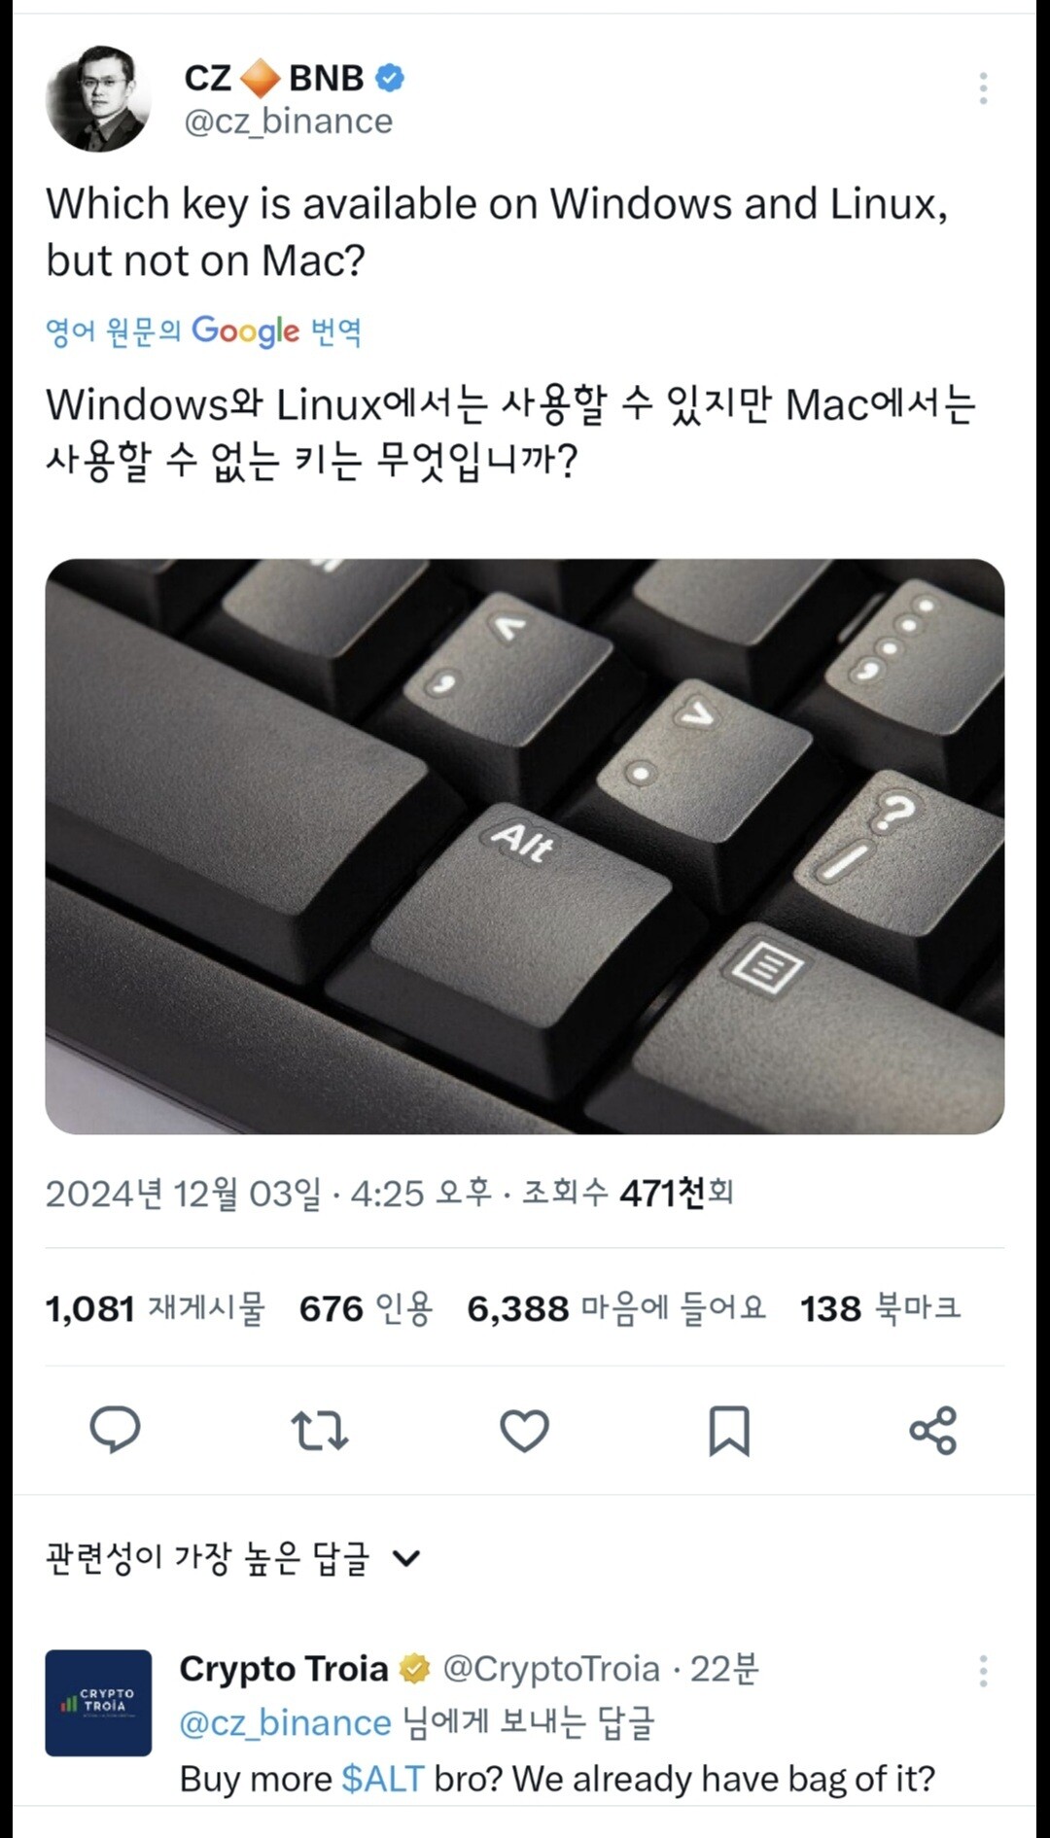Open the reply comment icon
This screenshot has width=1050, height=1838.
coord(115,1430)
